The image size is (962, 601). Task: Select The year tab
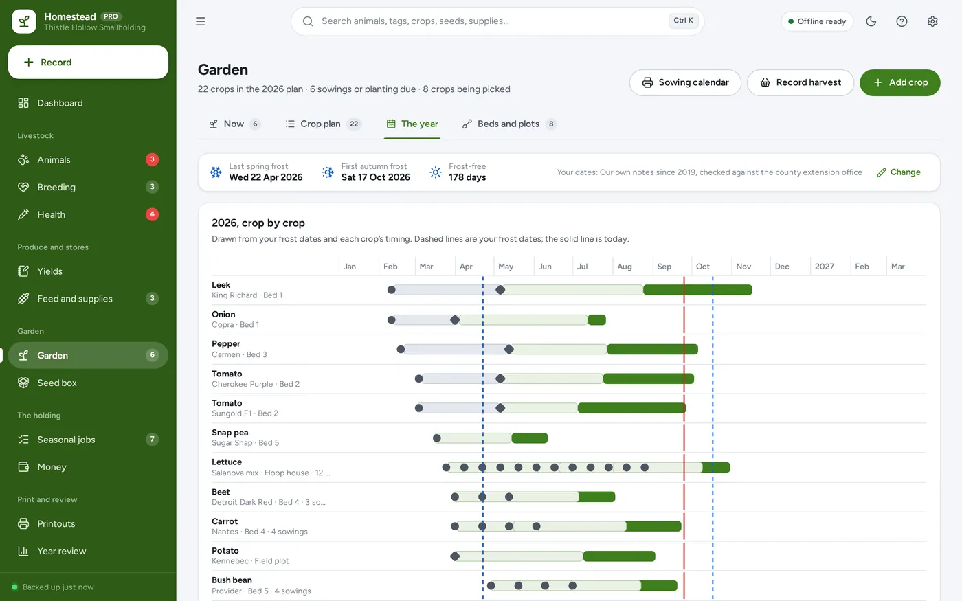pos(412,124)
